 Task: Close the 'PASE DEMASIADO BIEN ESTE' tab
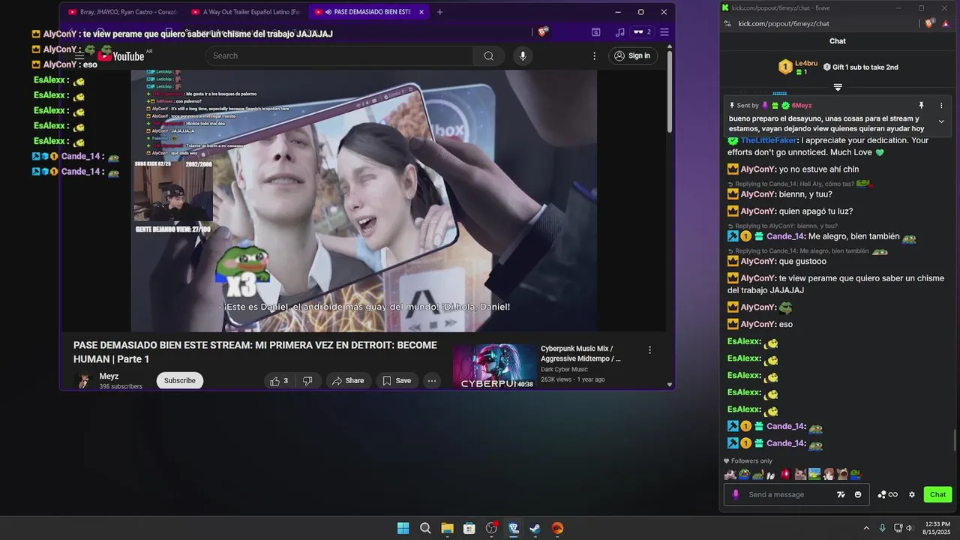(421, 12)
